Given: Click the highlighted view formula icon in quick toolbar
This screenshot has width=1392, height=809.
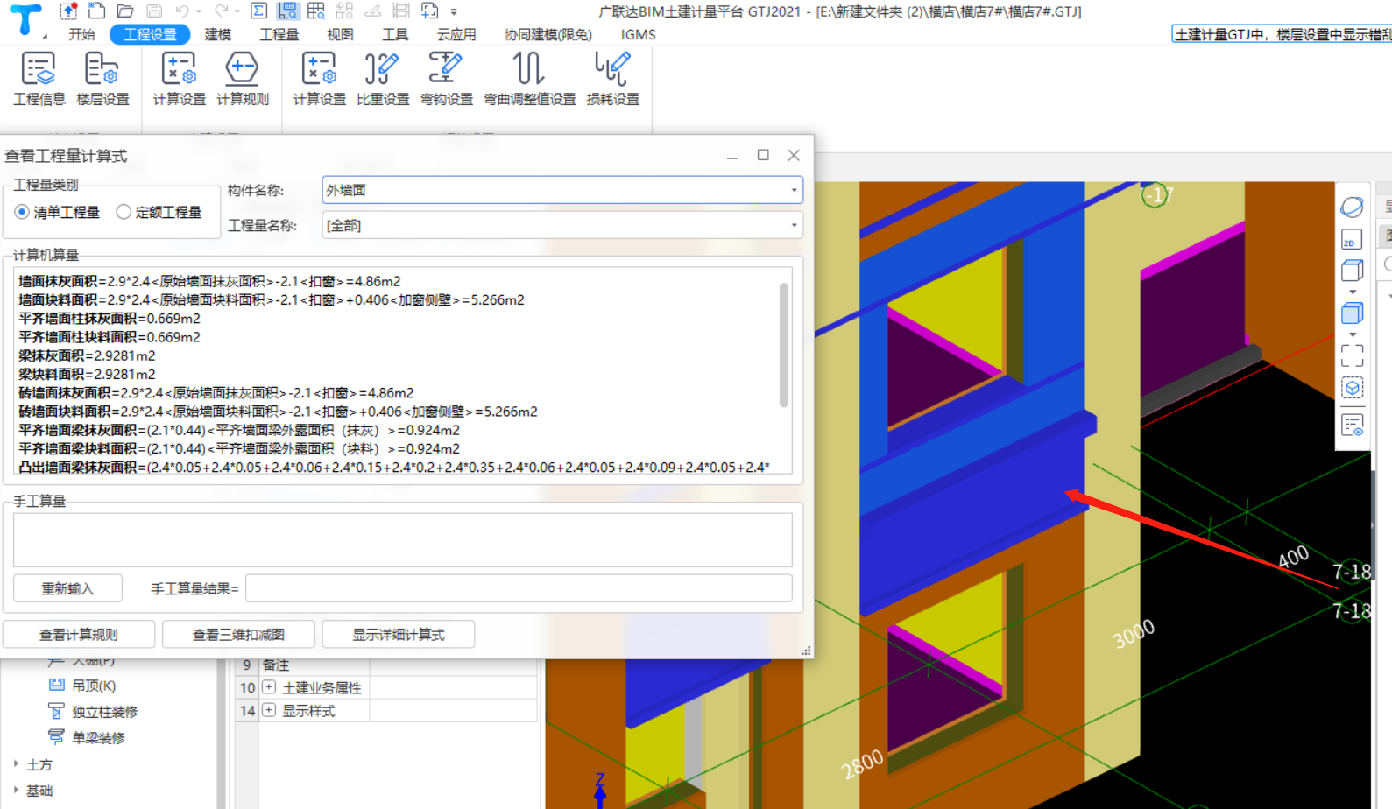Looking at the screenshot, I should click(286, 11).
